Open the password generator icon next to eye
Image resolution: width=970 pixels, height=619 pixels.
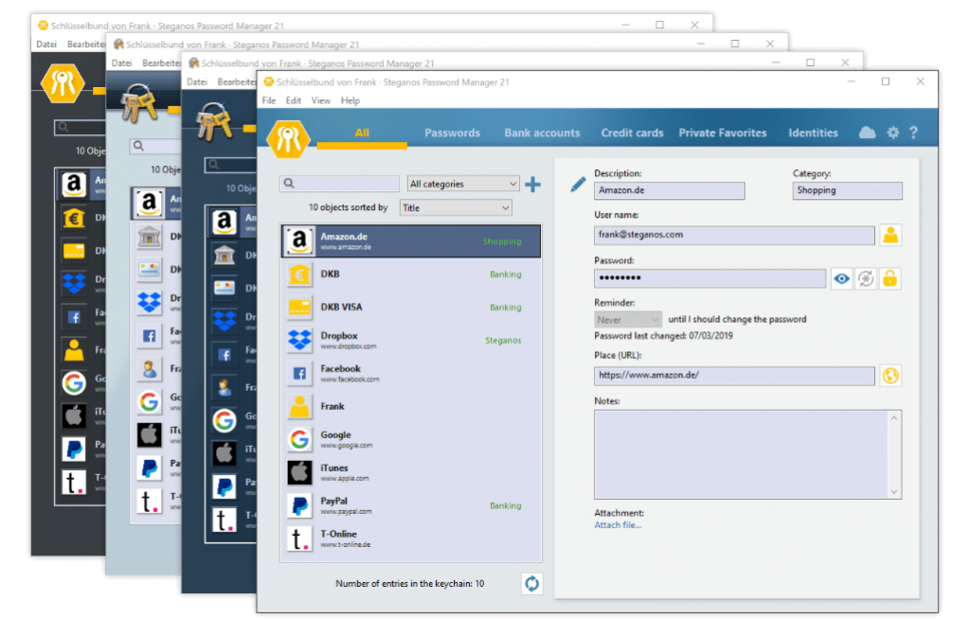click(866, 279)
